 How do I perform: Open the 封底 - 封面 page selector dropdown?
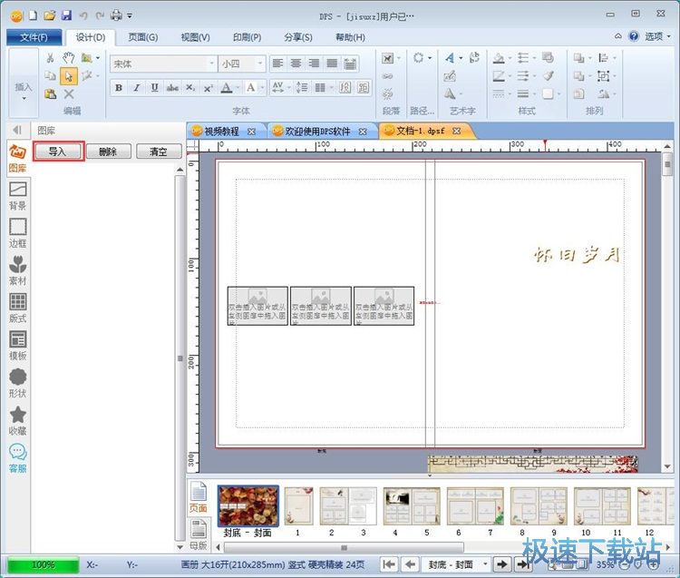(485, 564)
